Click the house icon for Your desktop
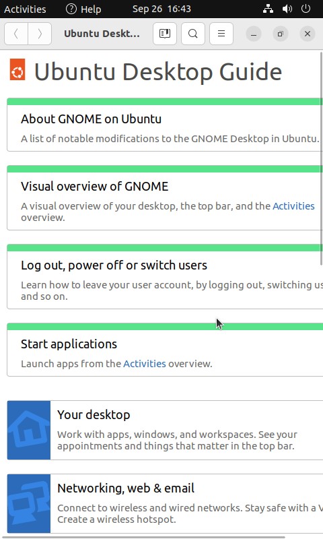The width and height of the screenshot is (323, 539). coord(29,430)
